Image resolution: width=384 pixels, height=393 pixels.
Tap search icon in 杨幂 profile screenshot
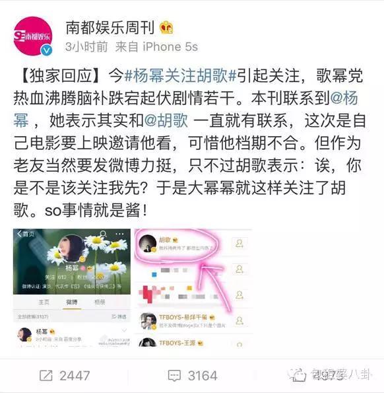pos(103,234)
